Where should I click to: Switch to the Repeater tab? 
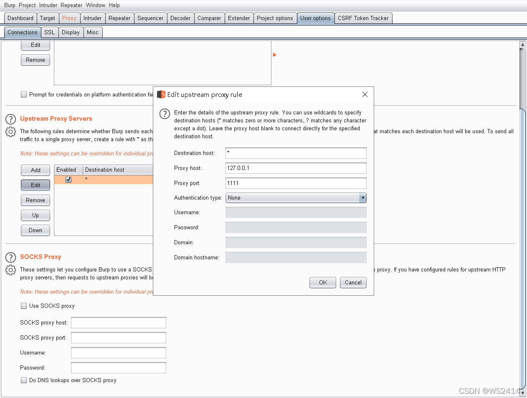pyautogui.click(x=119, y=18)
